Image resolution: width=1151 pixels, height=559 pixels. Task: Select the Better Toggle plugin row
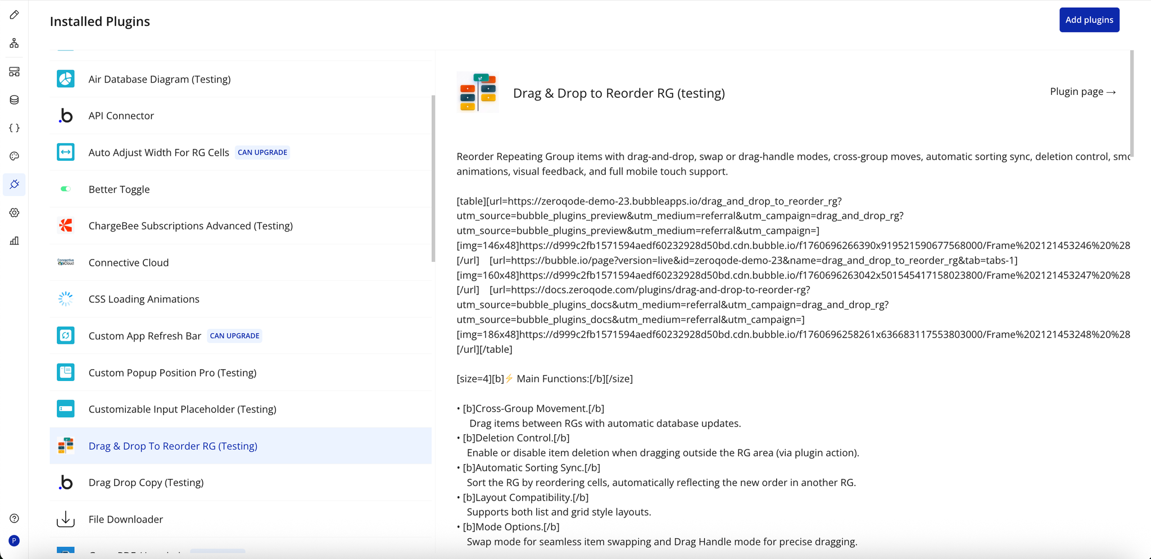[241, 189]
